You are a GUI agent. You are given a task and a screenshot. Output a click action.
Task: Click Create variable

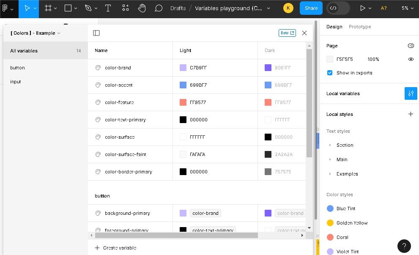pyautogui.click(x=115, y=248)
